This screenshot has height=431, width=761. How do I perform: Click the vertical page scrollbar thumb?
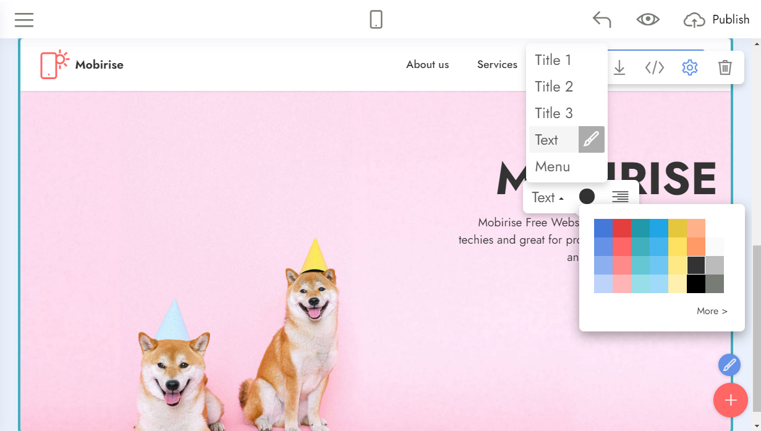pos(757,328)
